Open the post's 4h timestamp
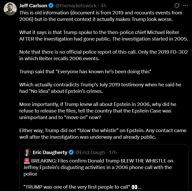This screenshot has width=192, height=191. click(x=103, y=6)
